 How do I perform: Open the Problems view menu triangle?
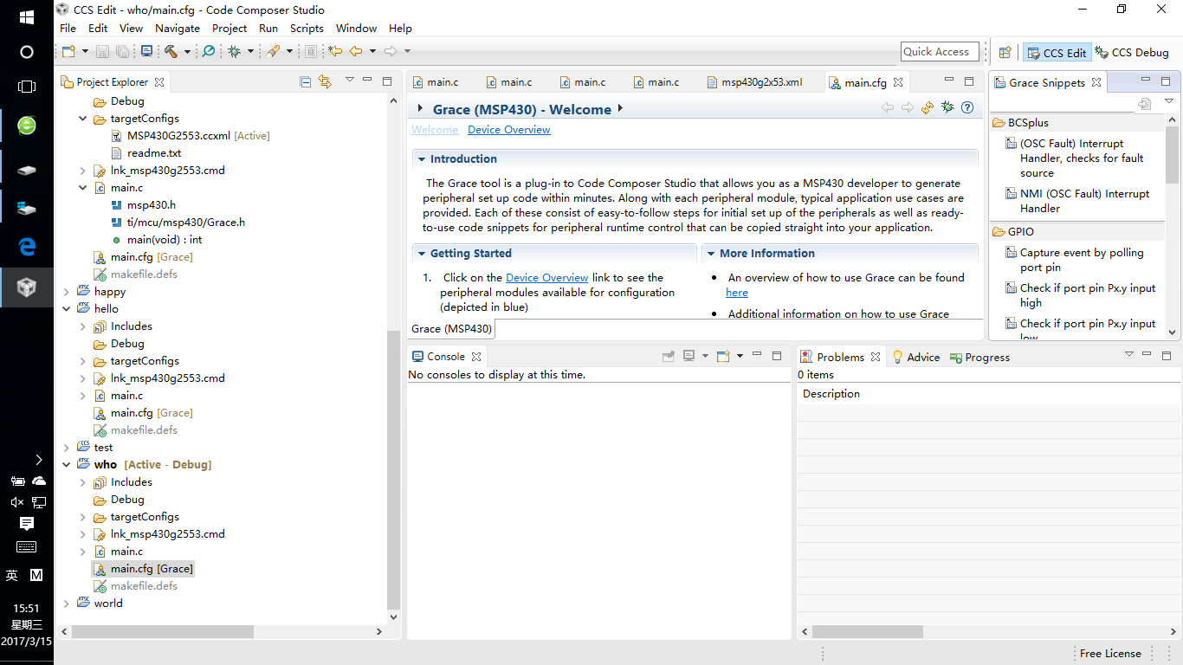click(1128, 354)
